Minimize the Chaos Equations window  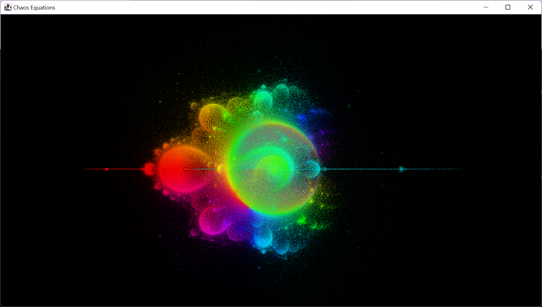click(x=486, y=7)
